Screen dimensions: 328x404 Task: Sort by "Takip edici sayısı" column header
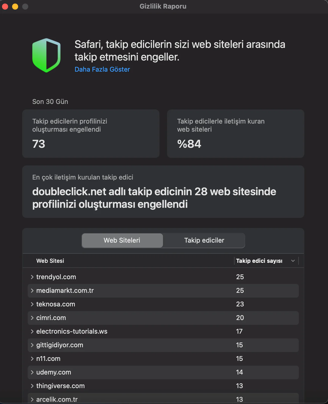(x=259, y=261)
